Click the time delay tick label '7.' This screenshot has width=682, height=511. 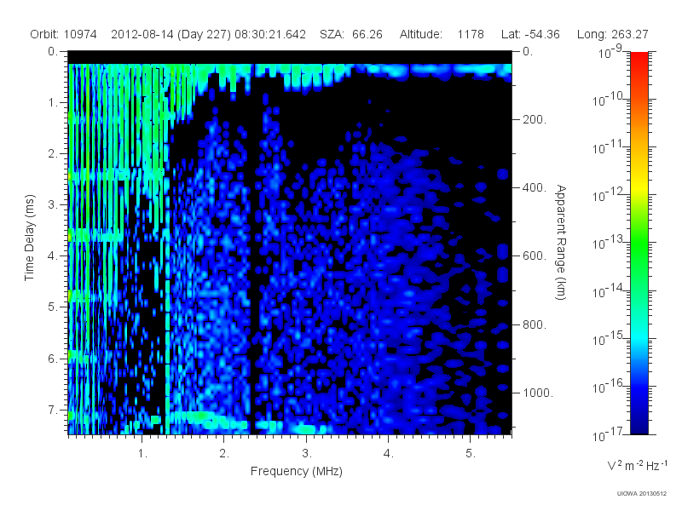53,410
